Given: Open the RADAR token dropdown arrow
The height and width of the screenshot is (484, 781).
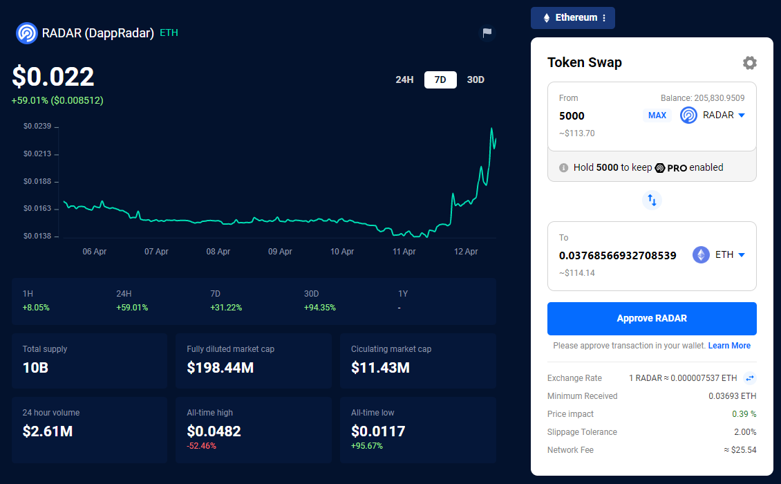Looking at the screenshot, I should click(x=741, y=115).
